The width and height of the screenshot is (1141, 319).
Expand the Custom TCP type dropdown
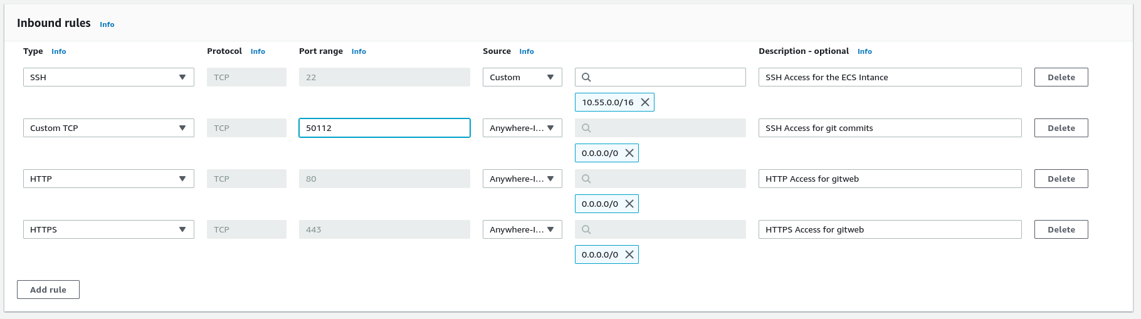pos(108,128)
